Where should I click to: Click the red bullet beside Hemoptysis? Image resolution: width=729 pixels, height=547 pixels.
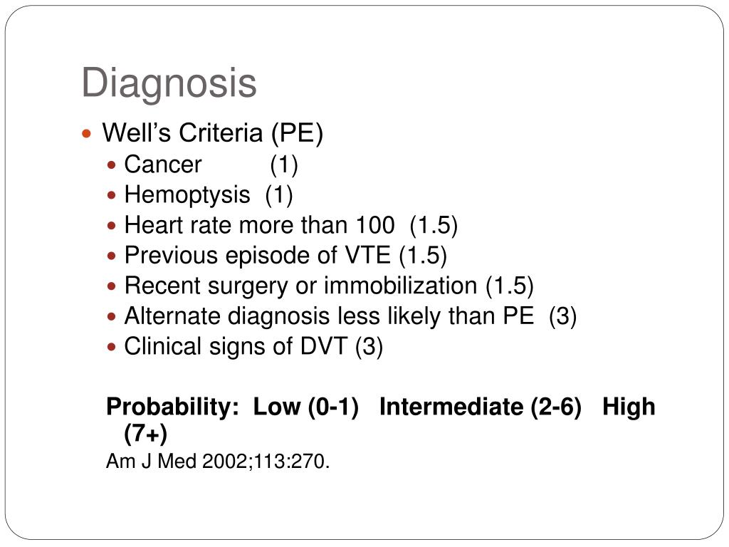[111, 195]
